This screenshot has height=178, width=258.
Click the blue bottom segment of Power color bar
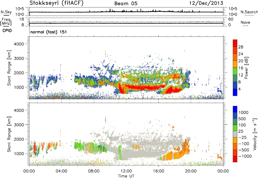coord(235,92)
